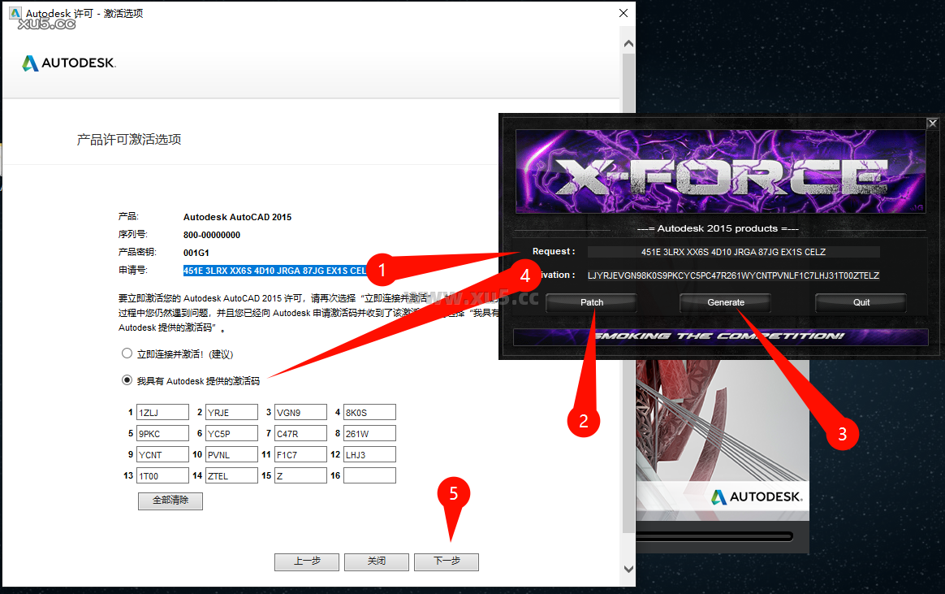Viewport: 945px width, 594px height.
Task: Click the Autodesk logo in the dialog header
Action: click(x=68, y=62)
